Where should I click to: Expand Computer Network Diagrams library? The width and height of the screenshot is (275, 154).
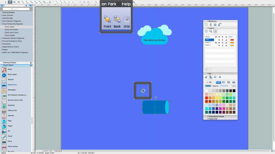tap(1, 38)
